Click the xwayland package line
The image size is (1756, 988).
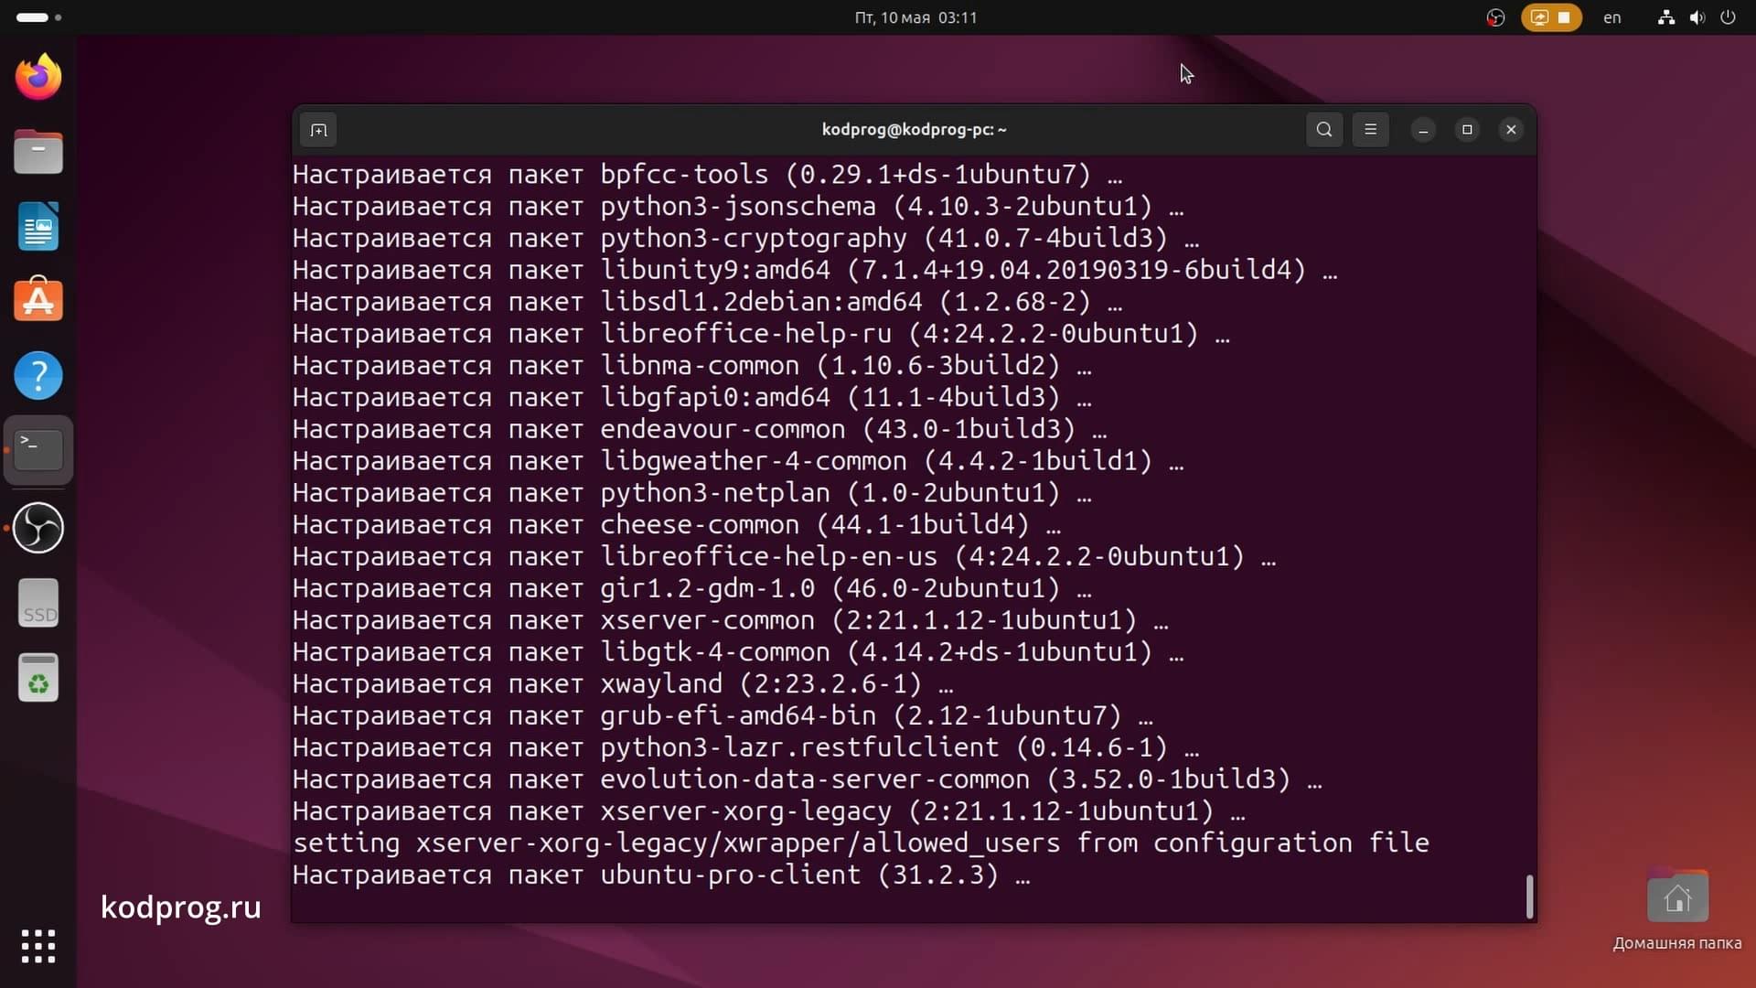(x=623, y=684)
